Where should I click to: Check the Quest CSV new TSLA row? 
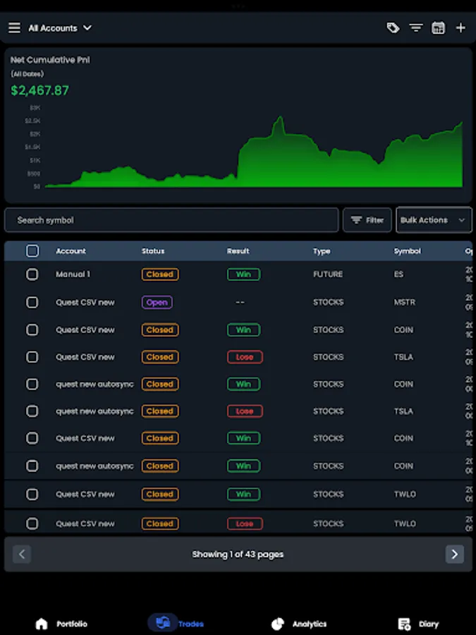(x=32, y=357)
